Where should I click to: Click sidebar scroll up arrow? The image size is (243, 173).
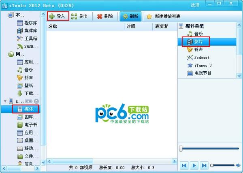[x=43, y=14]
